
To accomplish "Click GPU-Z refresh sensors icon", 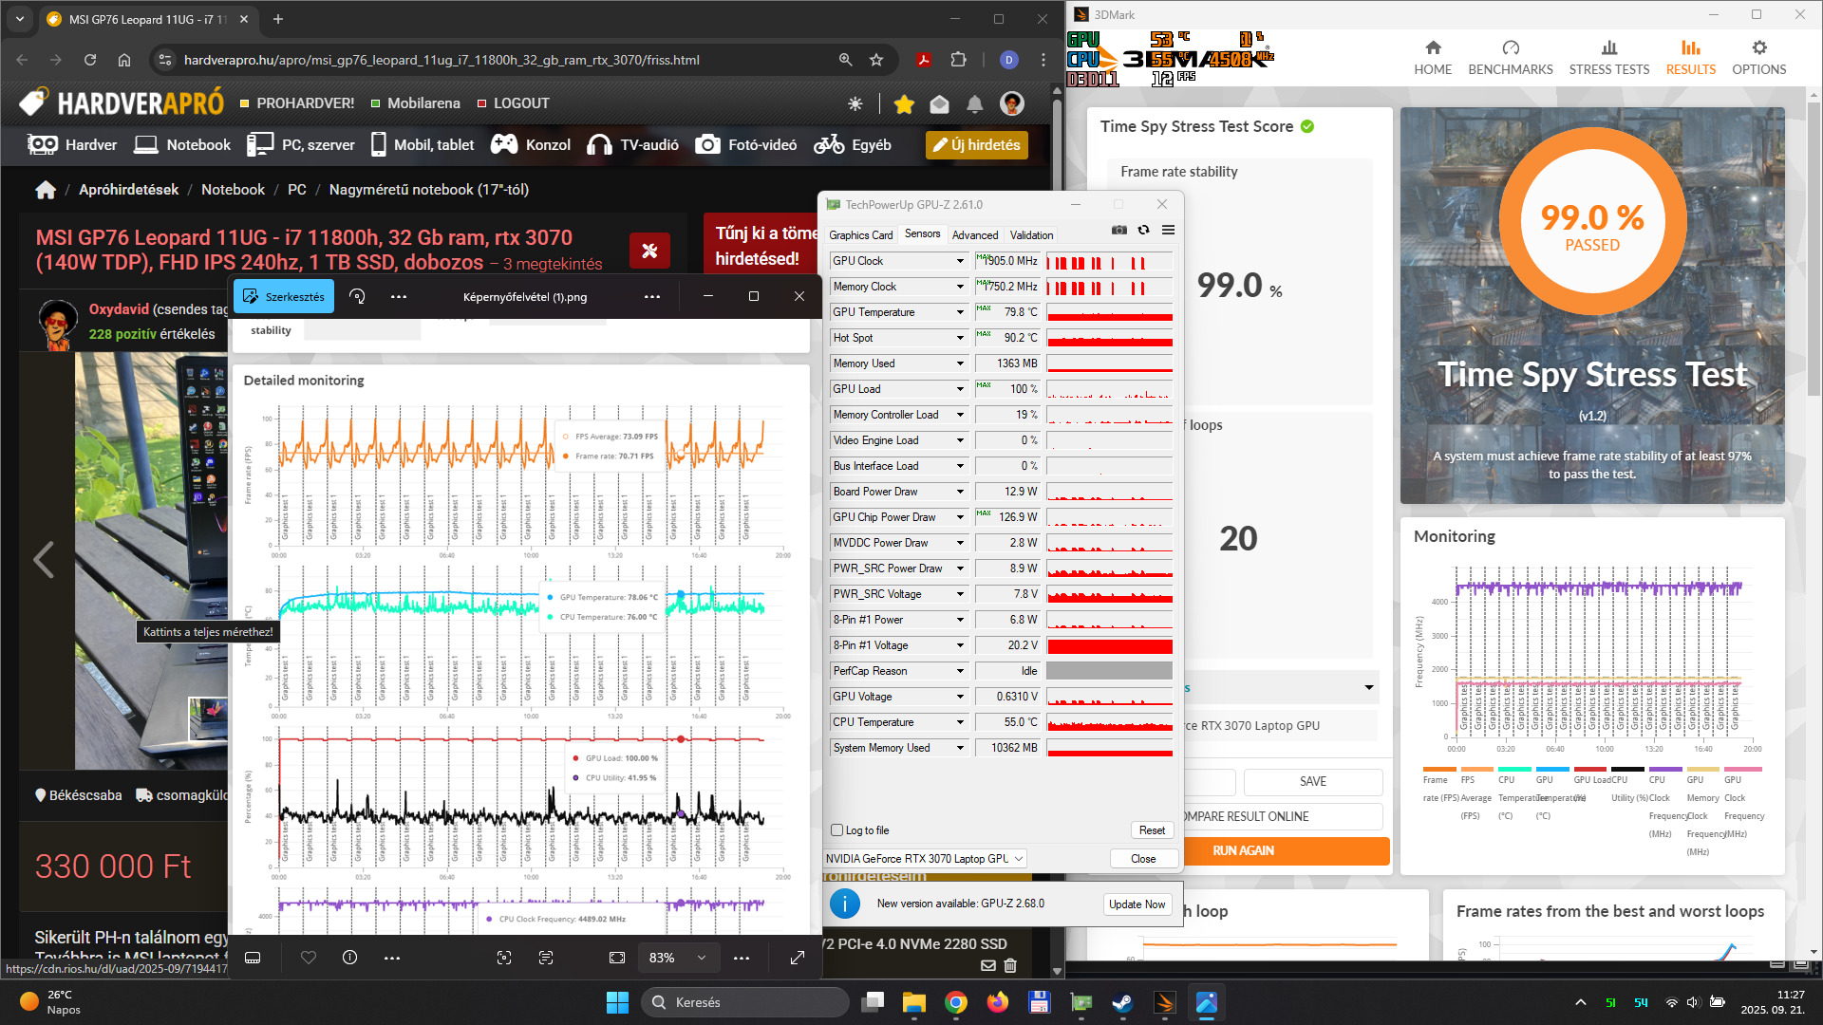I will click(x=1143, y=230).
